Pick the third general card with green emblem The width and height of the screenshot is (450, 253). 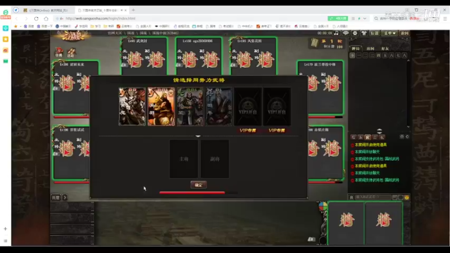point(190,106)
